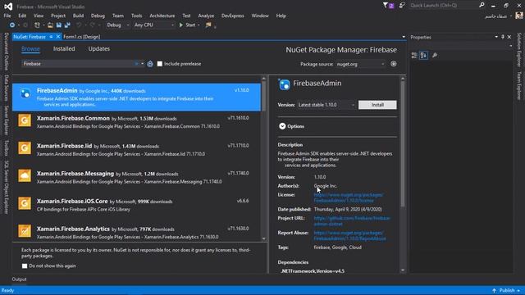Click the Categorized view icon in Properties
The image size is (525, 295).
(x=414, y=56)
